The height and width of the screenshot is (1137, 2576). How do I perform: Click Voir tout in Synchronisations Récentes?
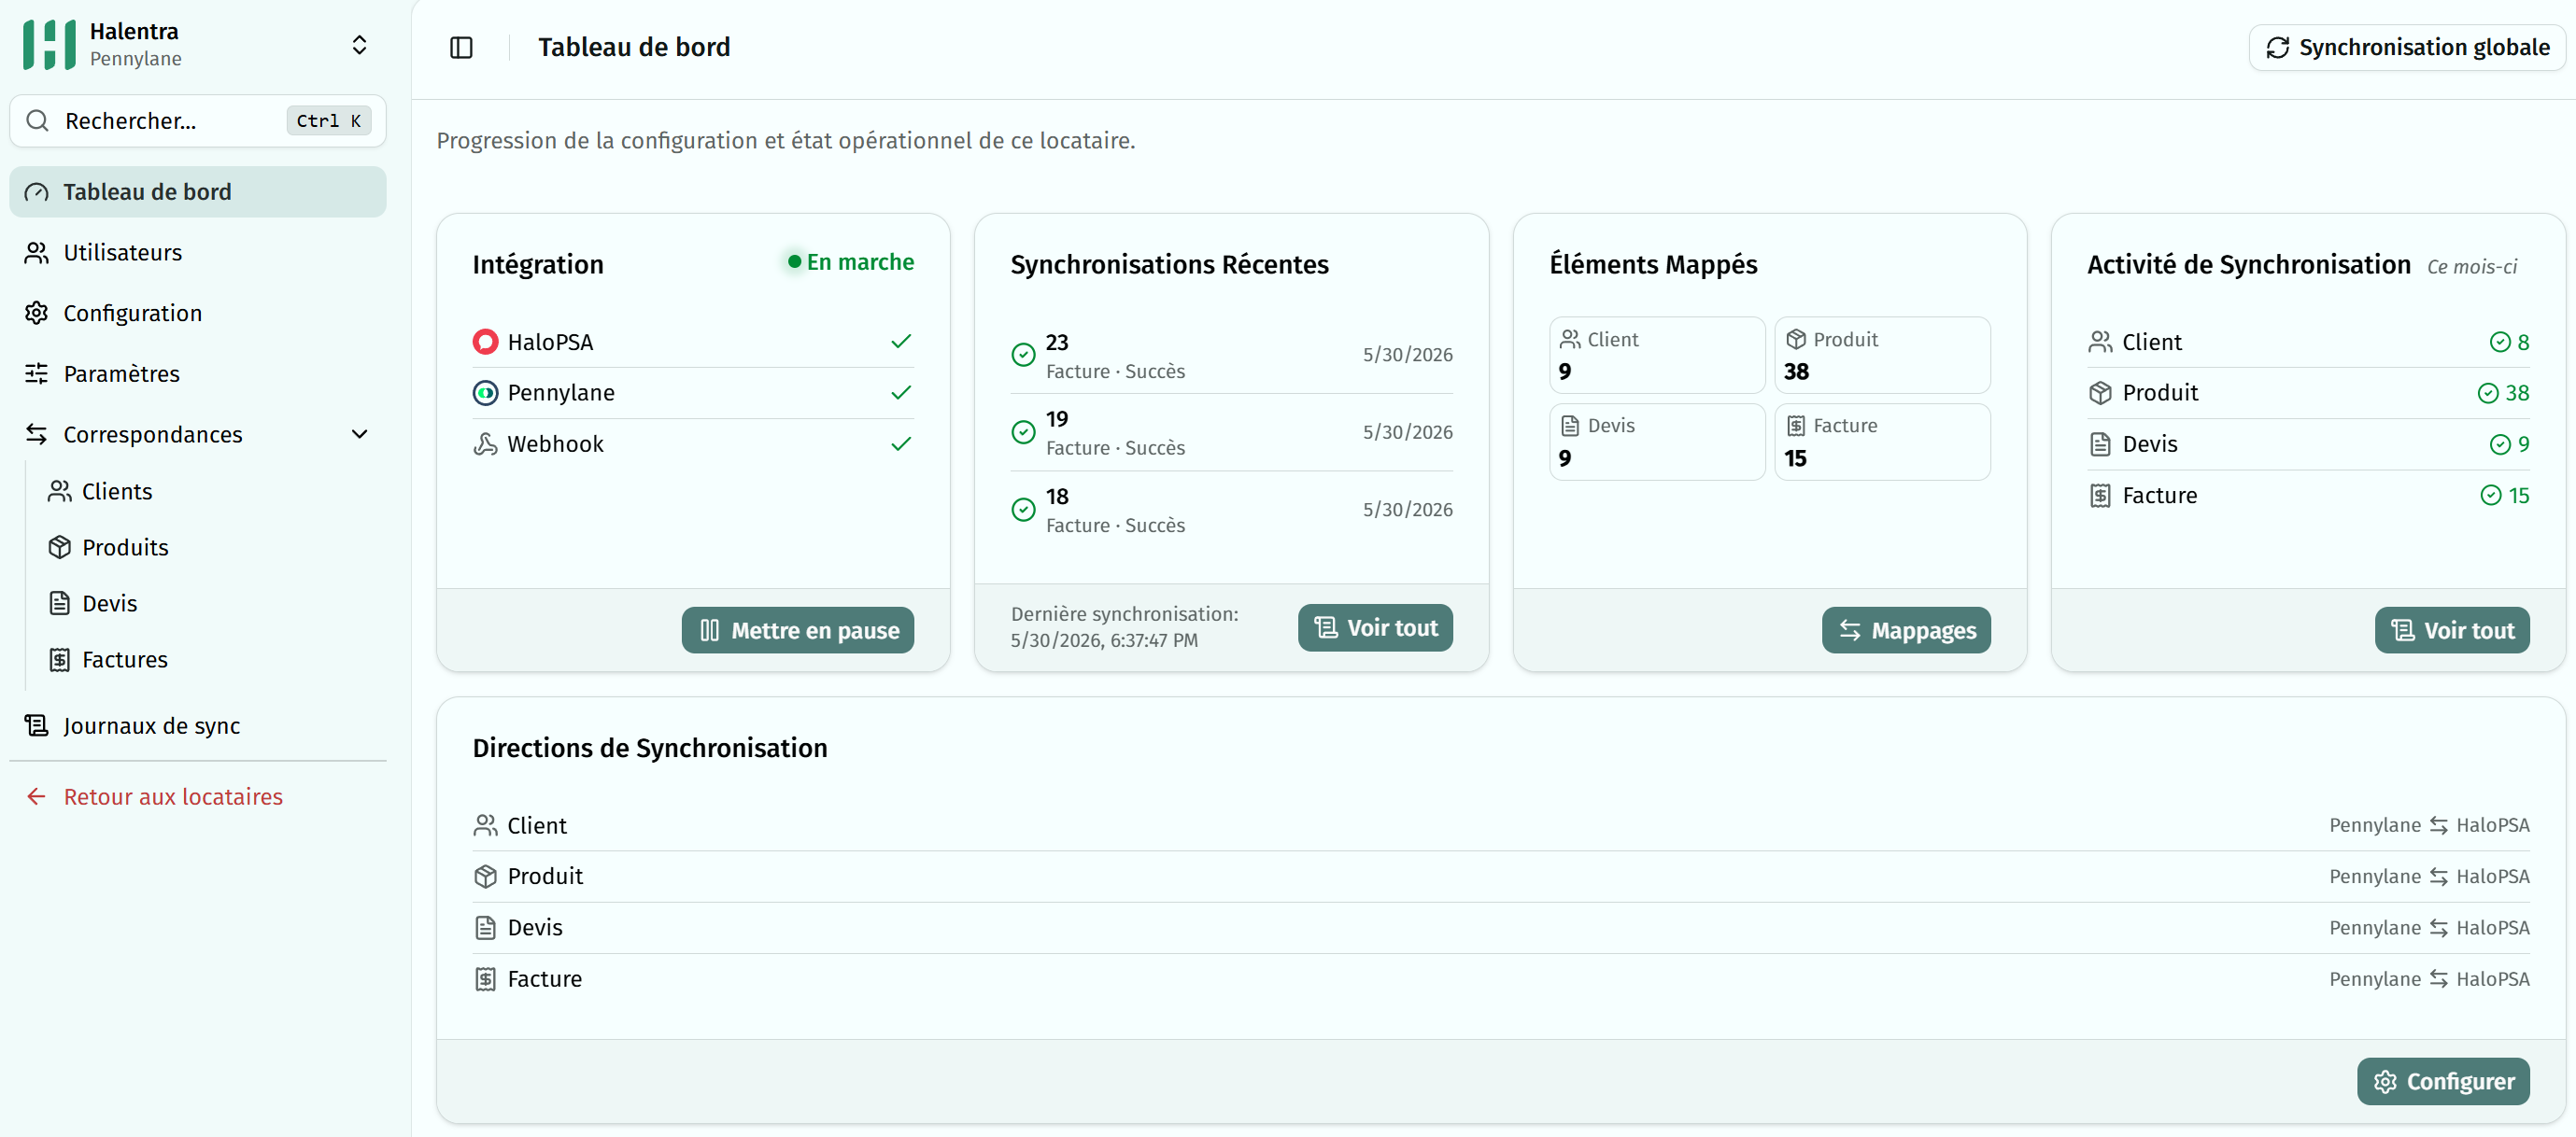tap(1375, 627)
